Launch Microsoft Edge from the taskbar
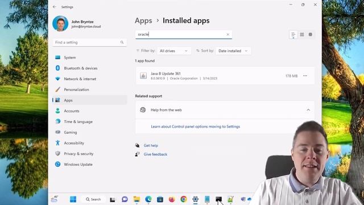 point(148,199)
